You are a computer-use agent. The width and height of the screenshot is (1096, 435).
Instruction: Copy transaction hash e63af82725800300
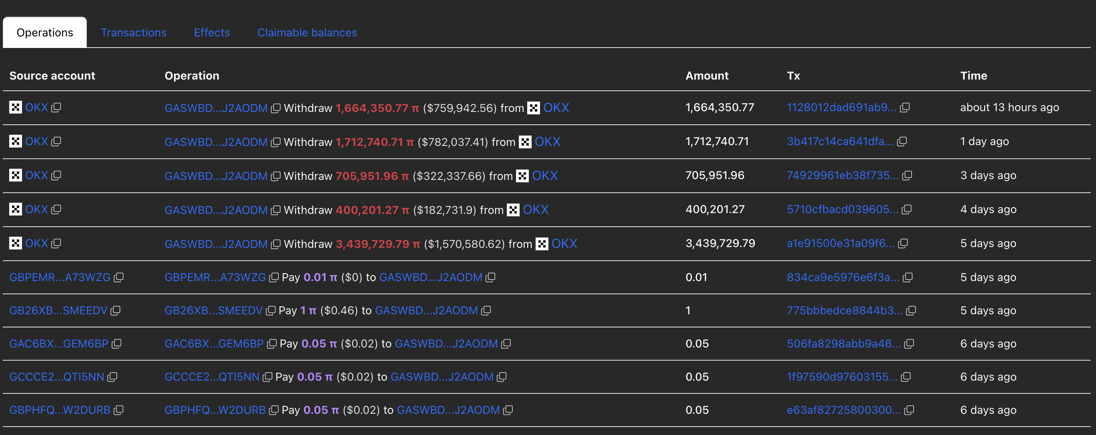click(x=909, y=410)
